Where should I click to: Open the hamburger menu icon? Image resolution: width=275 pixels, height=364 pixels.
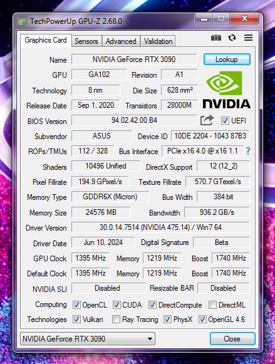pyautogui.click(x=248, y=38)
